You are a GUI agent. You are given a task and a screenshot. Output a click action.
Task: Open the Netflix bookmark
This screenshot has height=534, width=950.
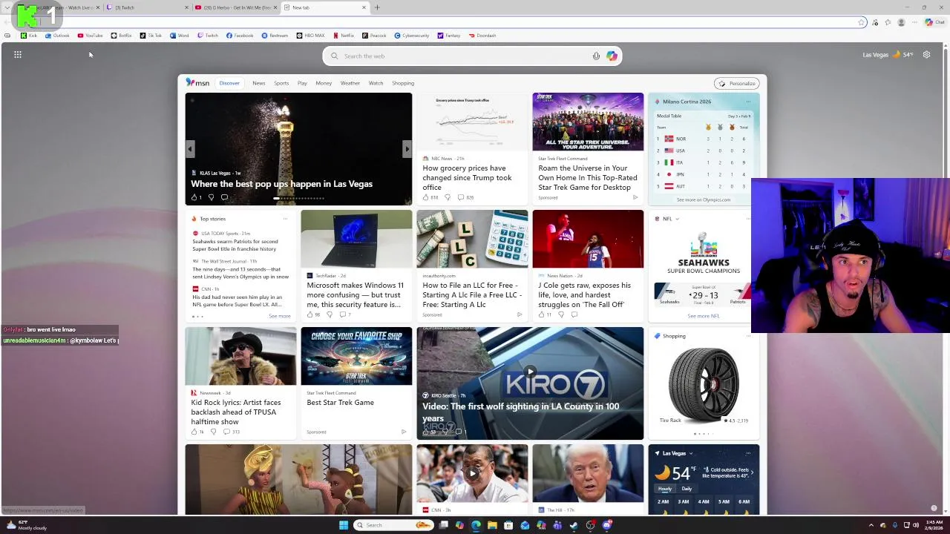coord(343,36)
